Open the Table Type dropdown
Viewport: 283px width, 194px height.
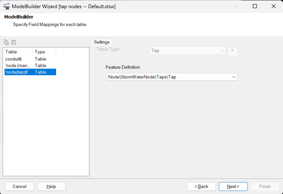pos(188,51)
